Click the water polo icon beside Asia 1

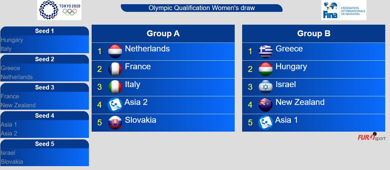click(x=266, y=123)
